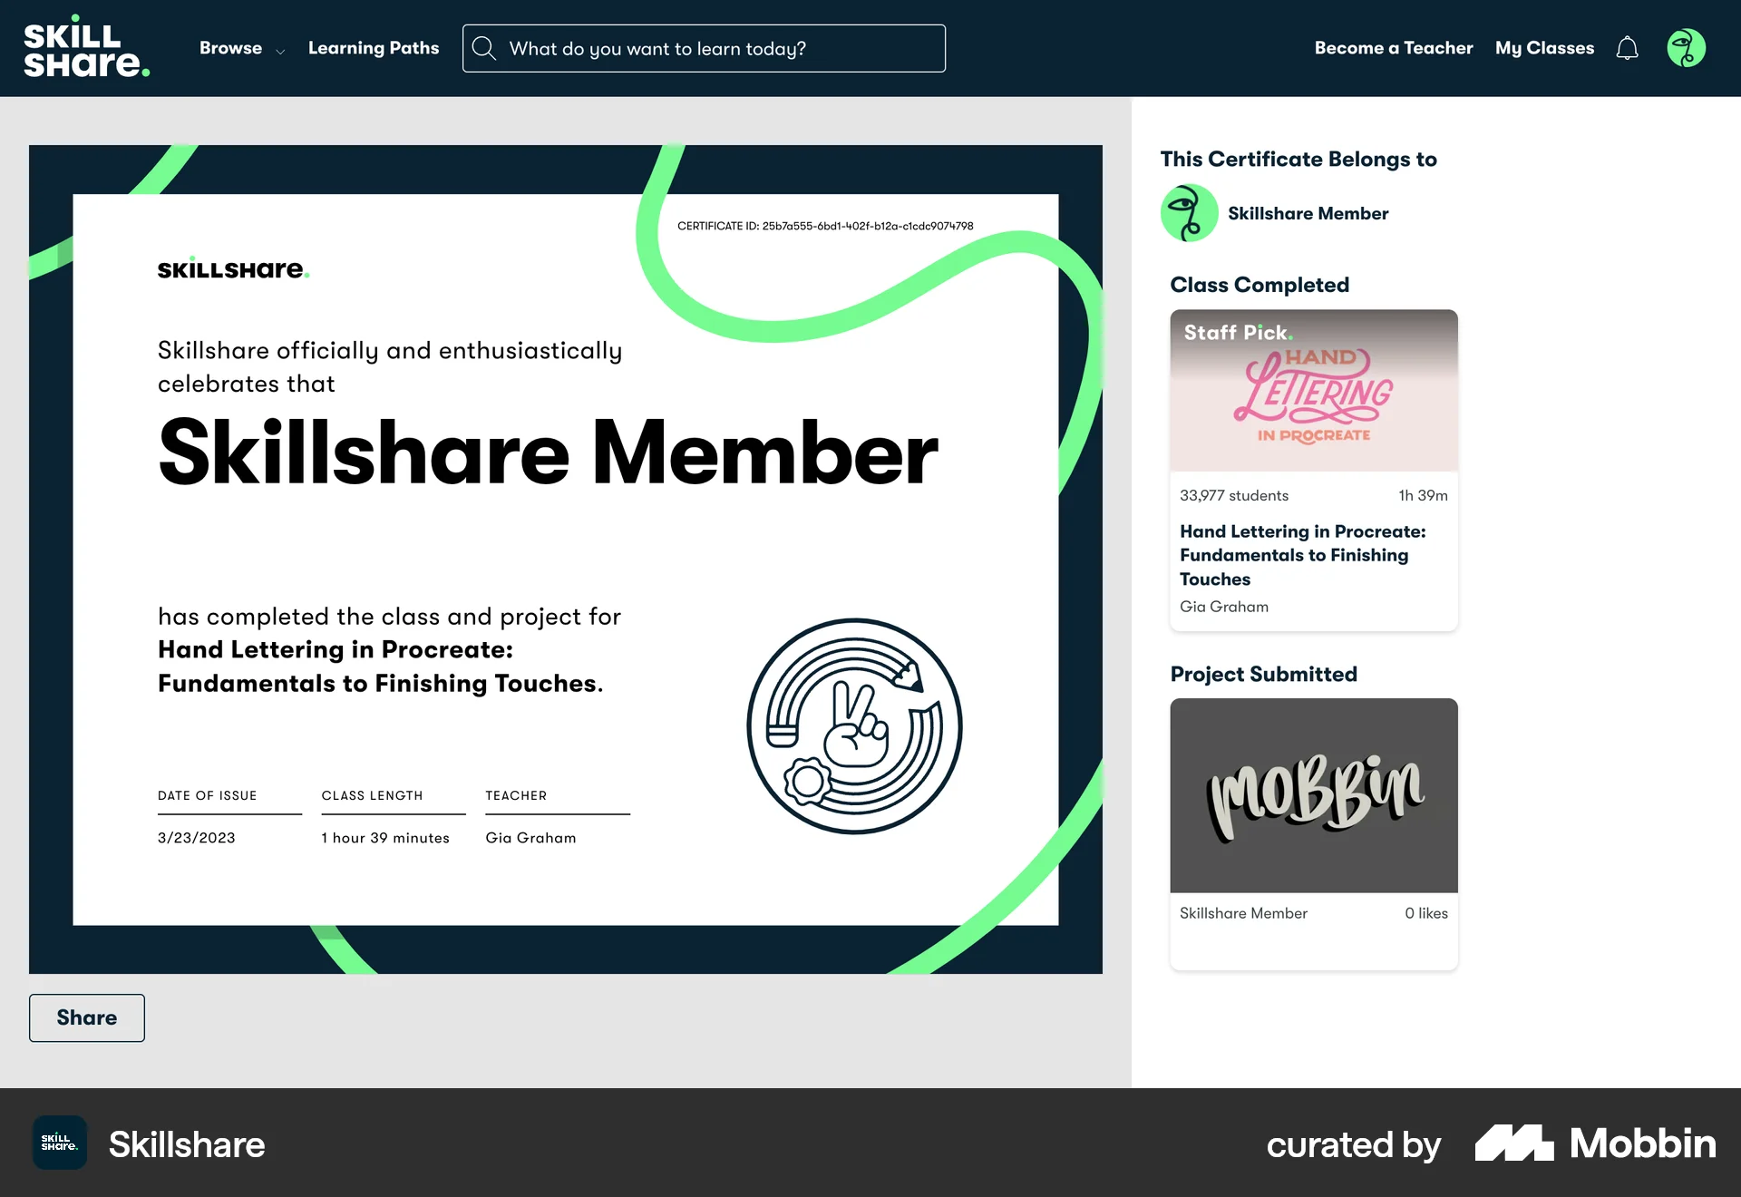Click the search magnifier icon
The height and width of the screenshot is (1197, 1741).
point(484,48)
